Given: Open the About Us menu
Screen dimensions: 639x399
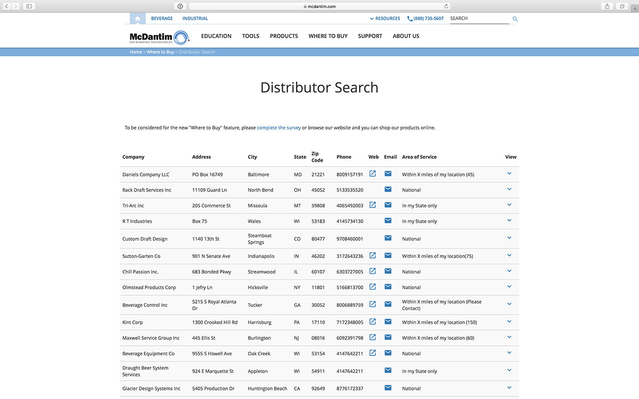Looking at the screenshot, I should pos(406,36).
